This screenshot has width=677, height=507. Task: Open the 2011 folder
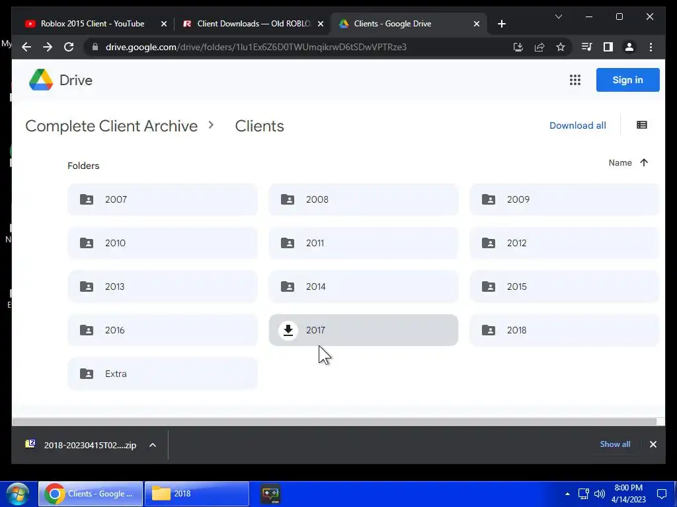pos(364,243)
